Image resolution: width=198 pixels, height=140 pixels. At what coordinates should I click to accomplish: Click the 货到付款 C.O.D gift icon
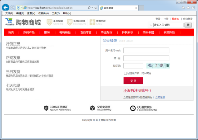tap(92, 22)
